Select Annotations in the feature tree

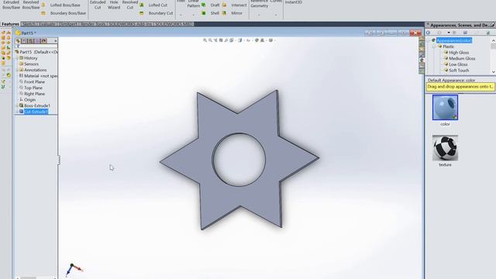click(33, 70)
